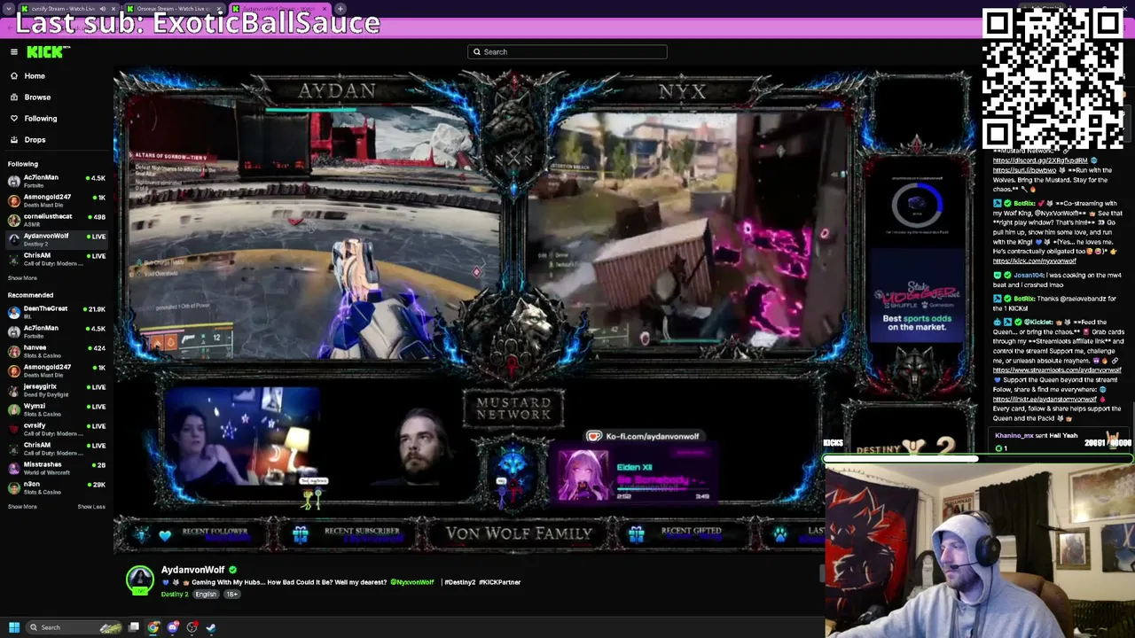Open Asmongold247 channel under Following
Screen dimensions: 1135x638
[57, 200]
